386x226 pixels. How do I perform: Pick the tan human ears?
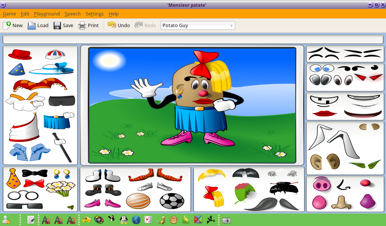[x=325, y=161]
